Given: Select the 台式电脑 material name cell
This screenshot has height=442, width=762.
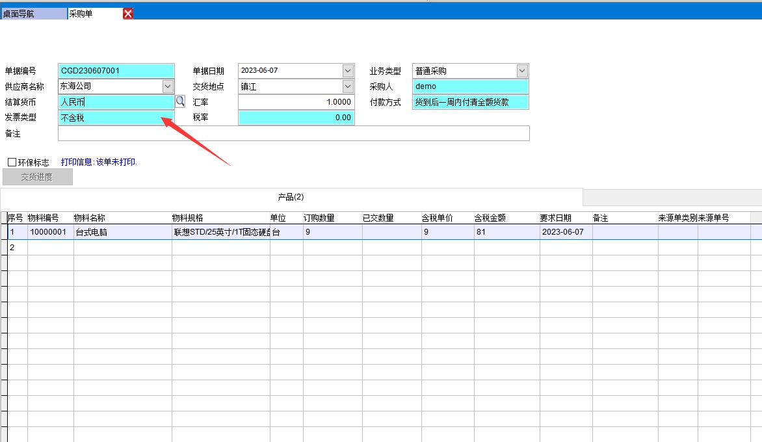Looking at the screenshot, I should [122, 232].
